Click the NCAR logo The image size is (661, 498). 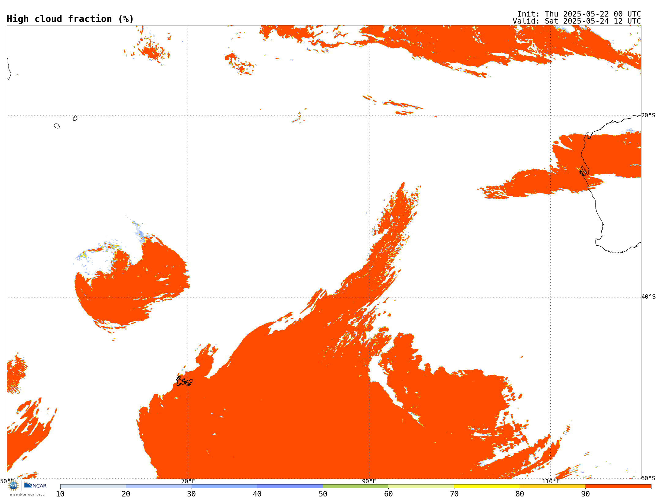35,485
